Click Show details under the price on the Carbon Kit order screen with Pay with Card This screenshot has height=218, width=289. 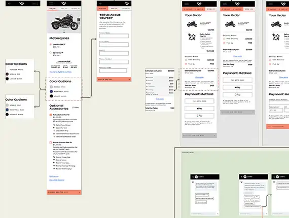[199, 77]
